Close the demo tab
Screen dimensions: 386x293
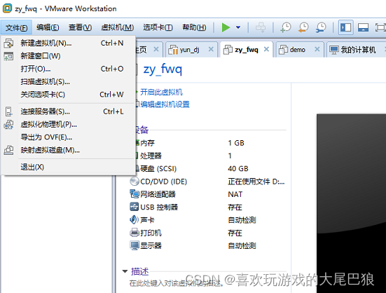pyautogui.click(x=317, y=49)
